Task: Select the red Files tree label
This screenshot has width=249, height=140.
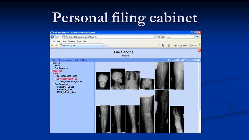Action: click(57, 74)
